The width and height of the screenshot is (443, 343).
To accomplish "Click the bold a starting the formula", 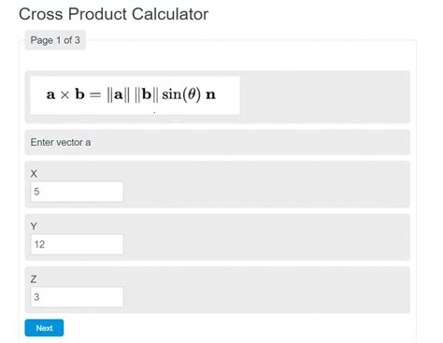I will coord(50,94).
